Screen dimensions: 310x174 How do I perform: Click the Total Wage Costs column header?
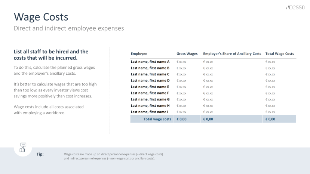tap(279, 54)
